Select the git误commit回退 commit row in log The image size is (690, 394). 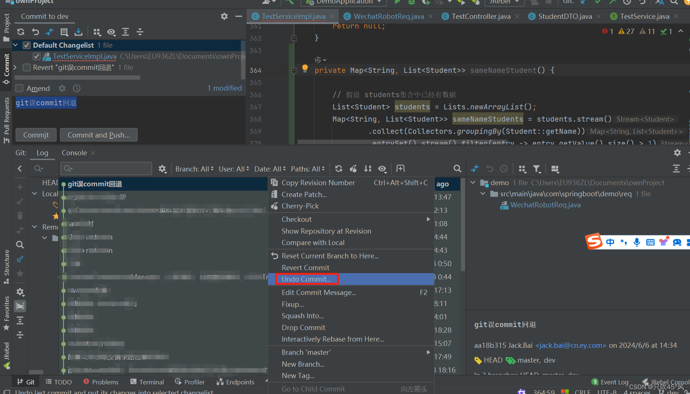[x=163, y=184]
